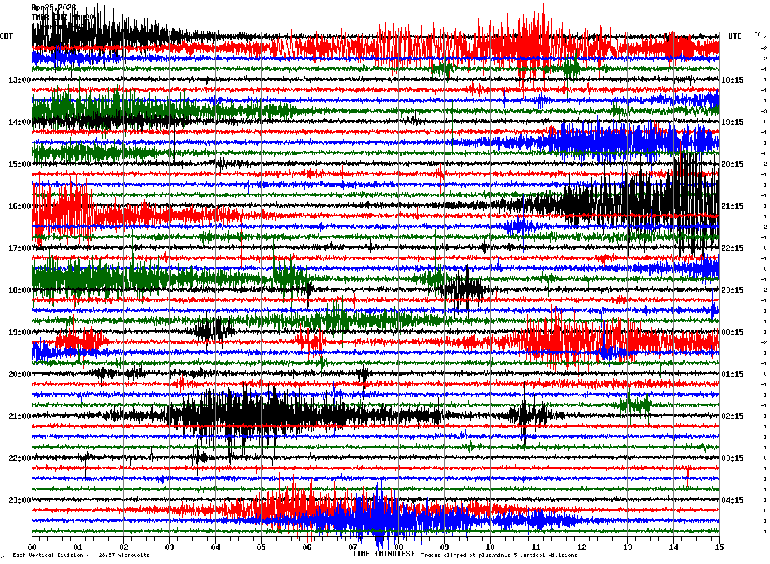Screen dimensions: 770x564
Task: Pick minute 09 on the time axis
Action: point(444,547)
